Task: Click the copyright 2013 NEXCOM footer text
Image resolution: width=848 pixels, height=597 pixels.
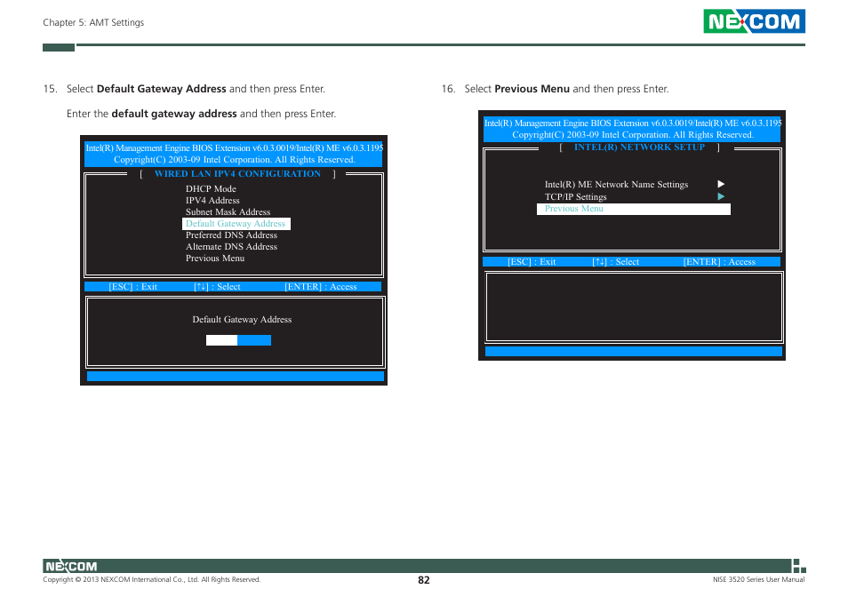Action: [152, 580]
